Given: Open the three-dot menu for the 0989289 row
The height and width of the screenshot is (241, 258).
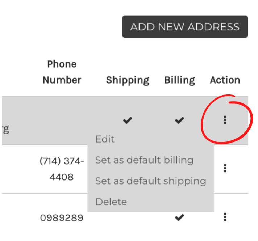Looking at the screenshot, I should (x=225, y=217).
